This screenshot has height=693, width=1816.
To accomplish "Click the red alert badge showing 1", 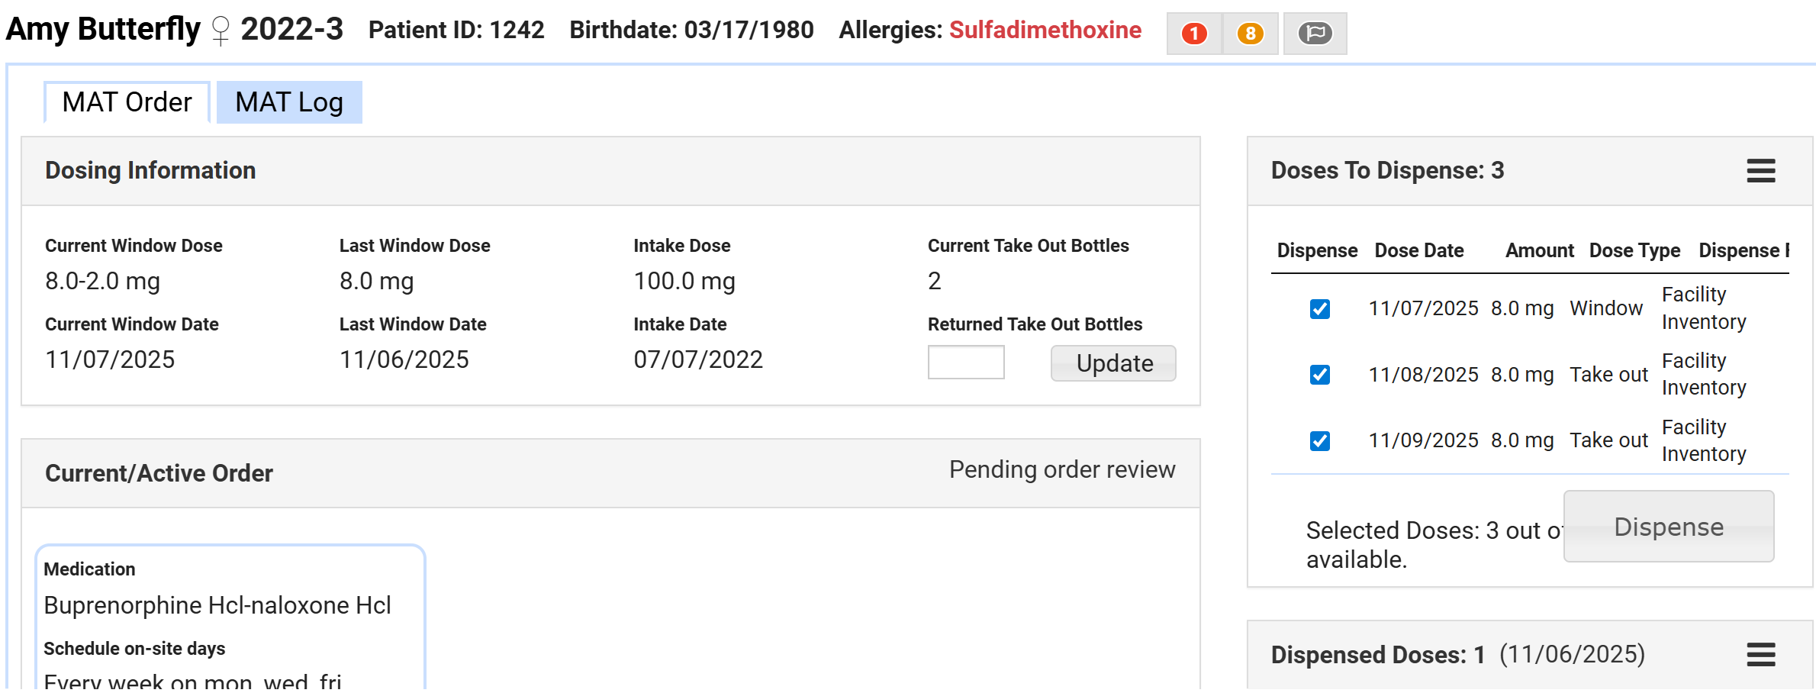I will pos(1194,34).
